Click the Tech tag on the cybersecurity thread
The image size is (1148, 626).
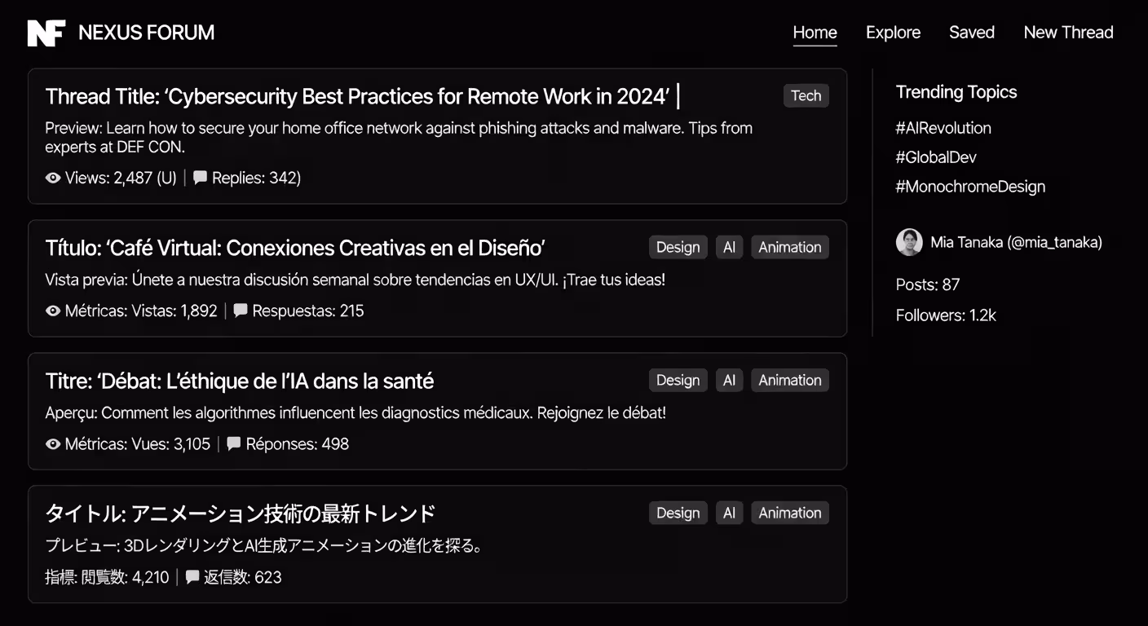(806, 95)
